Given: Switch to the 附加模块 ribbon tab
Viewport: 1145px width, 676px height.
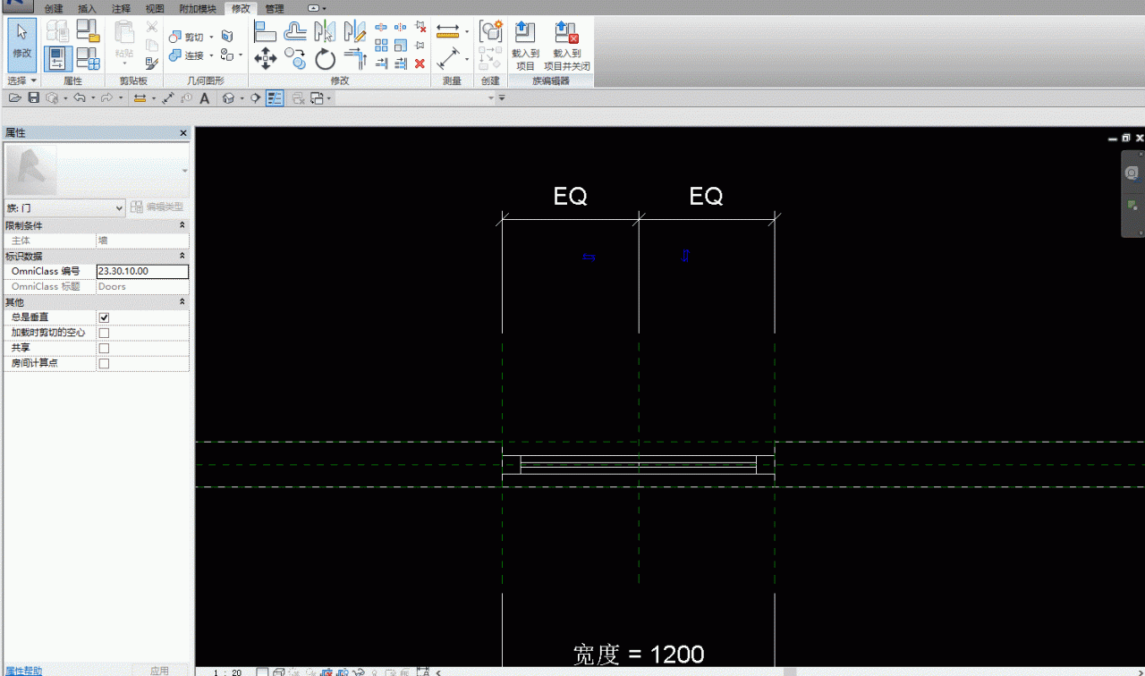Looking at the screenshot, I should point(197,9).
